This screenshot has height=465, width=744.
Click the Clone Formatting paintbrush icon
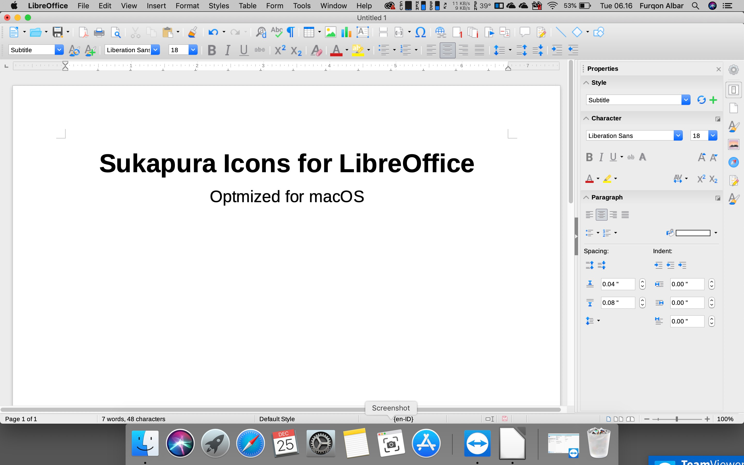(193, 32)
